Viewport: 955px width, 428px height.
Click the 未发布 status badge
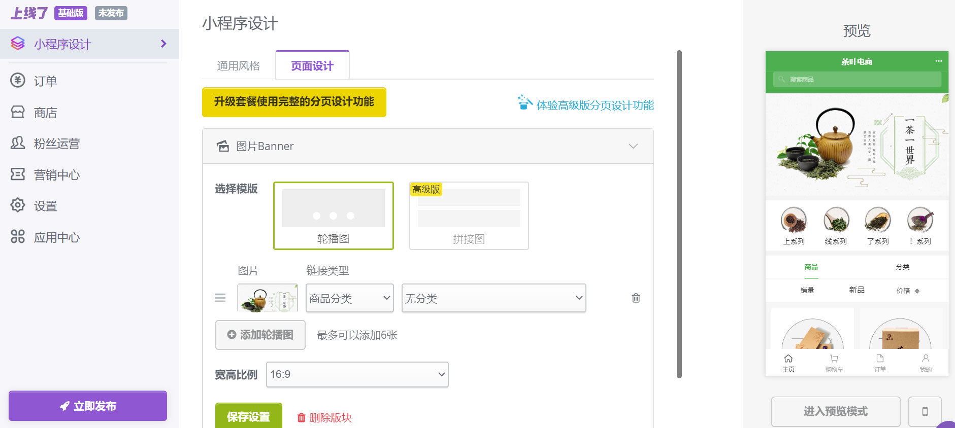pyautogui.click(x=111, y=13)
